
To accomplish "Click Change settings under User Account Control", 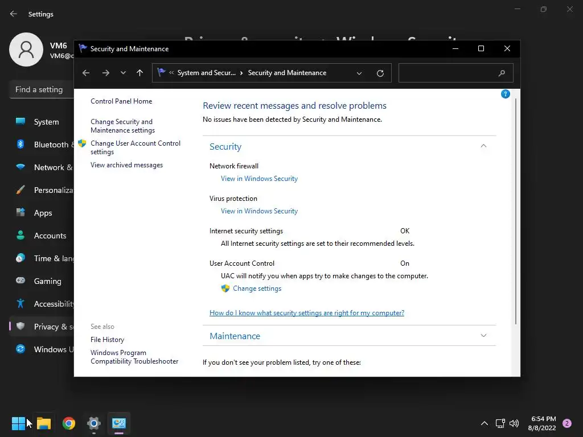I will (257, 288).
